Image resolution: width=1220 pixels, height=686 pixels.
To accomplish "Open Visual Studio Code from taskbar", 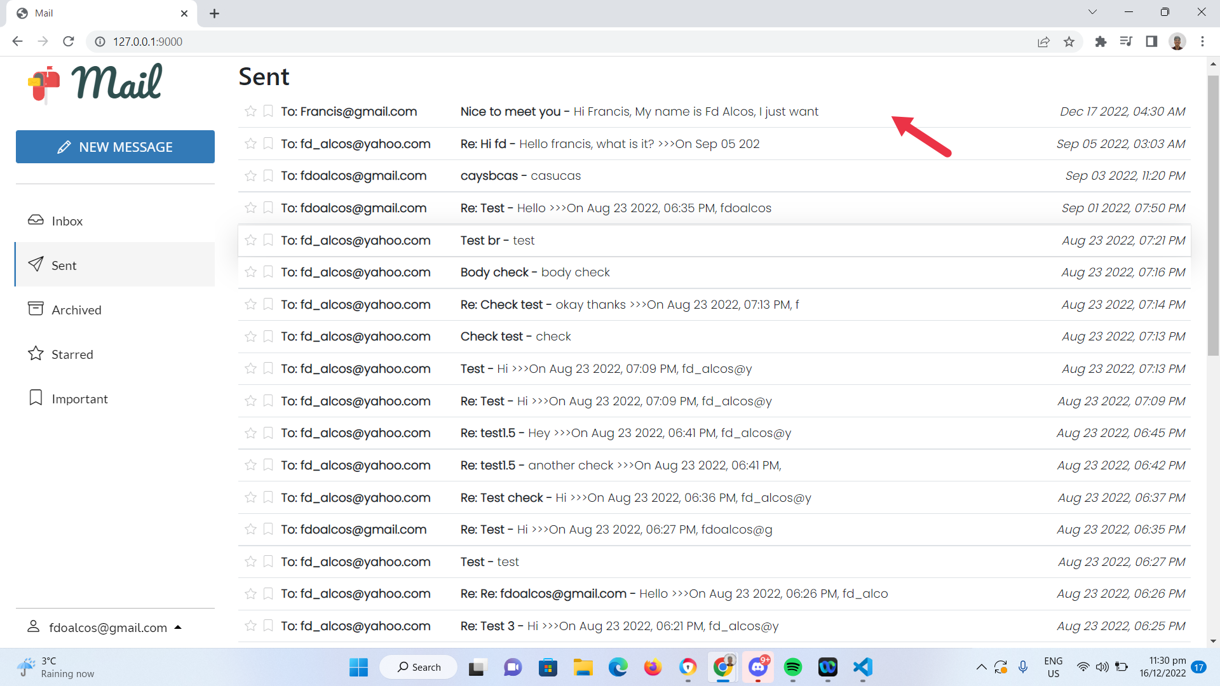I will [862, 667].
